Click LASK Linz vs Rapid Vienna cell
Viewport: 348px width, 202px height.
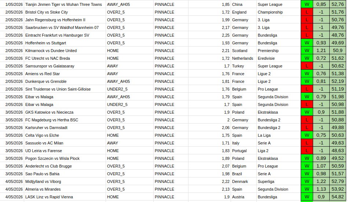(65, 197)
